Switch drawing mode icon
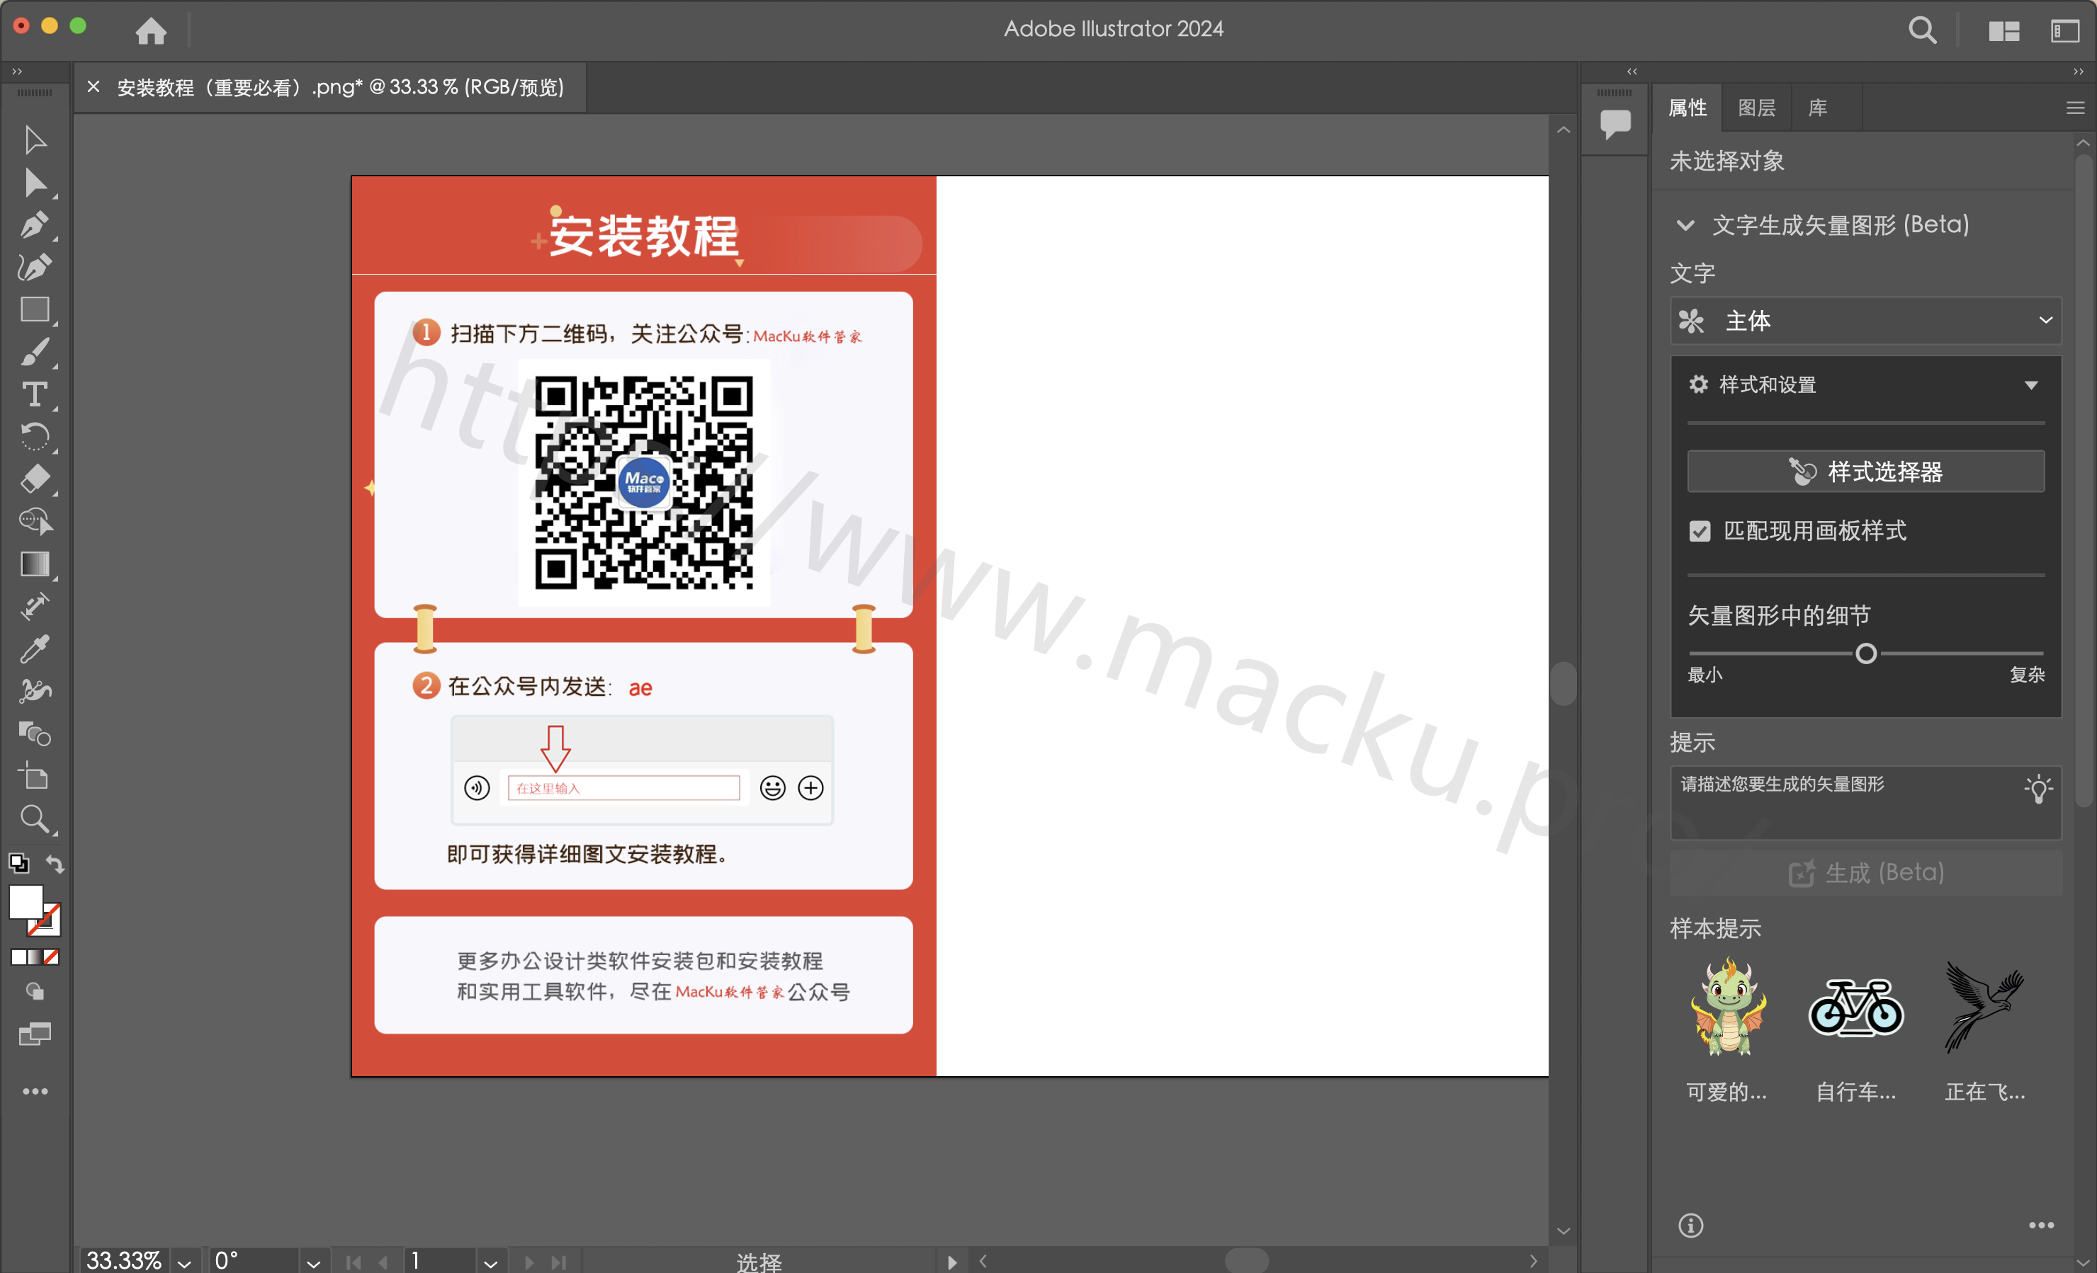This screenshot has height=1273, width=2097. tap(35, 991)
